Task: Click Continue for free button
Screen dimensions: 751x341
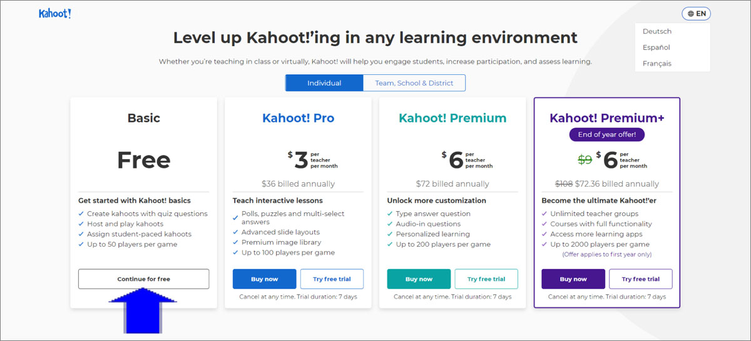Action: [143, 279]
